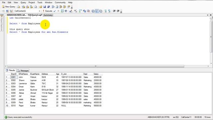Viewport: 213px width, 120px height.
Task: Switch to Results to Grid
Action: pyautogui.click(x=97, y=11)
